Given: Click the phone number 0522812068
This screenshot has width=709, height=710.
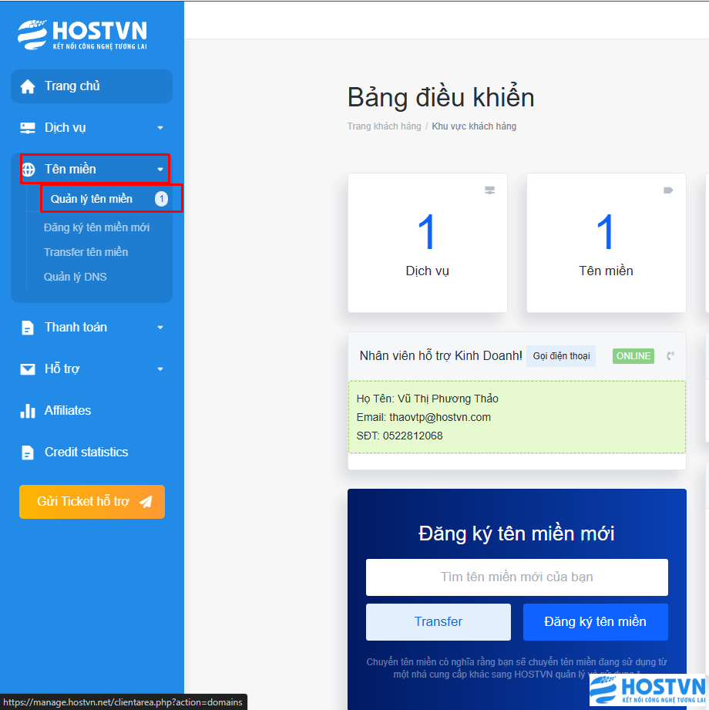Looking at the screenshot, I should click(x=413, y=436).
